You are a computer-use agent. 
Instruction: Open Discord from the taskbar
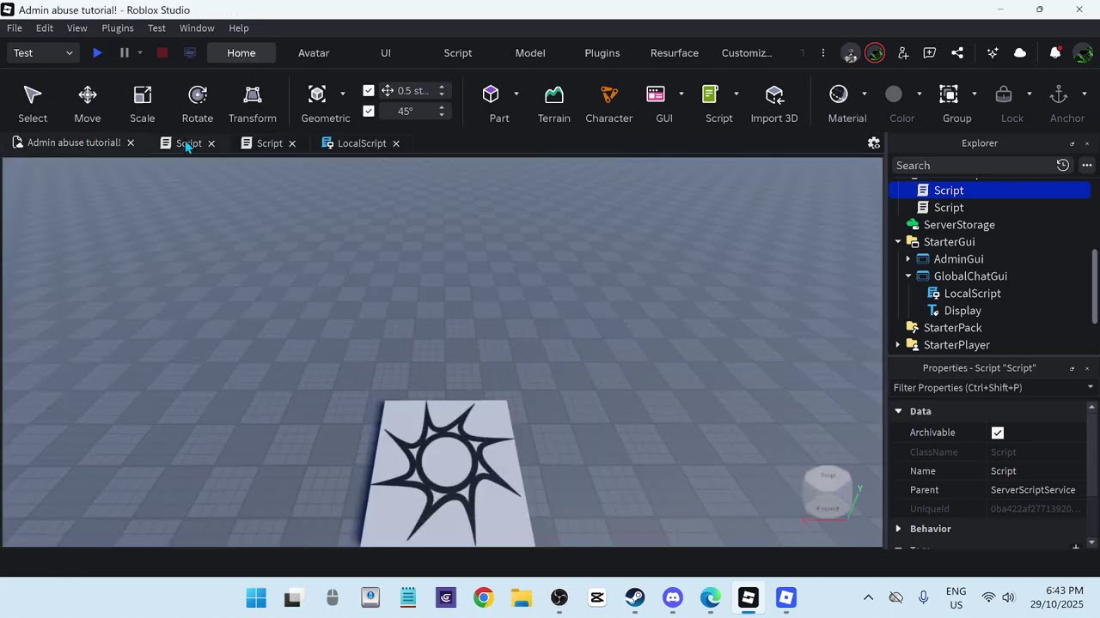(x=673, y=597)
